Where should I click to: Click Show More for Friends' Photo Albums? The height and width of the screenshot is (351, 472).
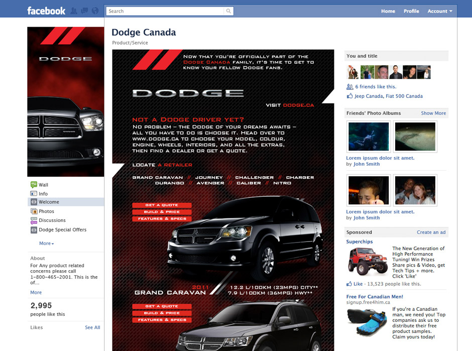433,113
